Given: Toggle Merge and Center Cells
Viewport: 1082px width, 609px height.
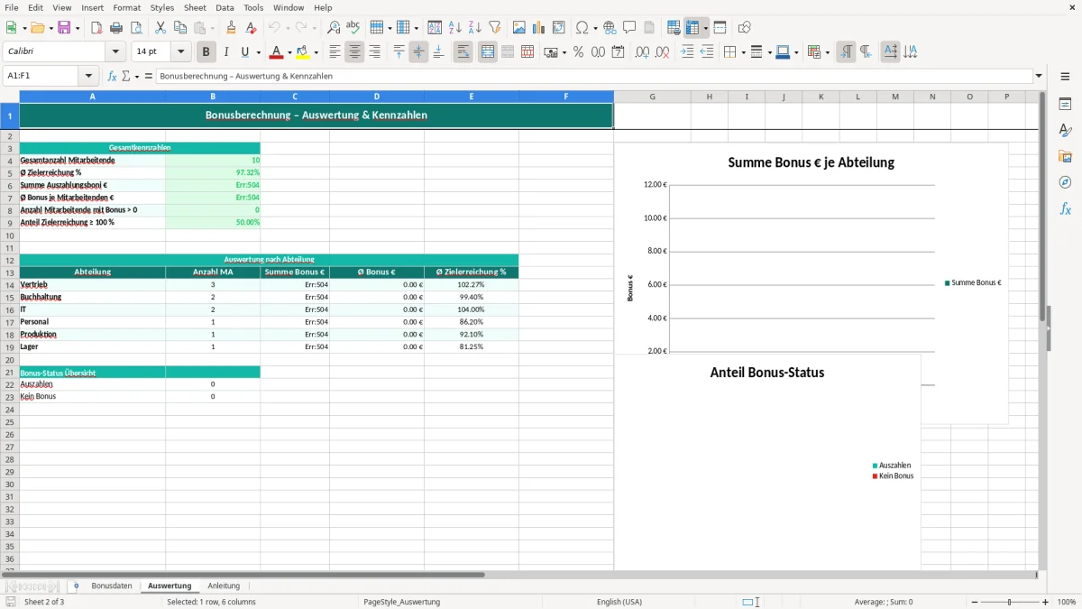Looking at the screenshot, I should coord(488,52).
